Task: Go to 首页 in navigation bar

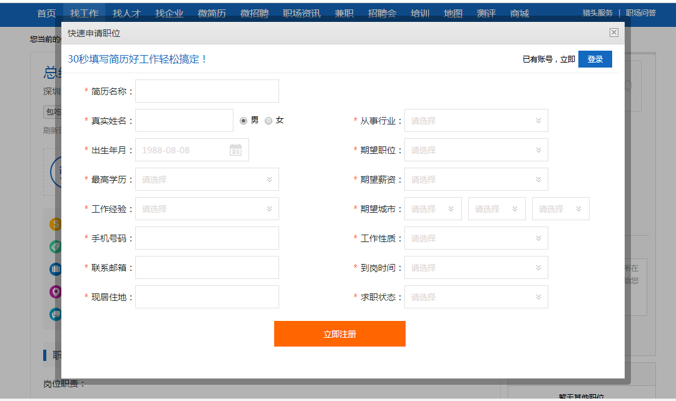Action: (46, 14)
